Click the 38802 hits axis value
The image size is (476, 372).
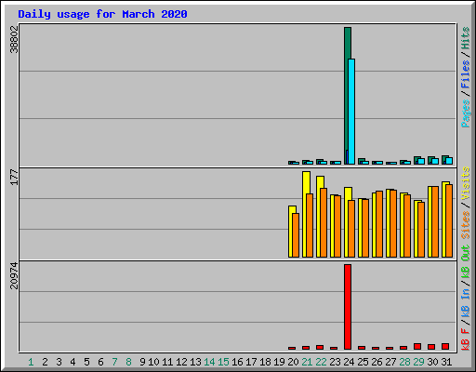[14, 39]
